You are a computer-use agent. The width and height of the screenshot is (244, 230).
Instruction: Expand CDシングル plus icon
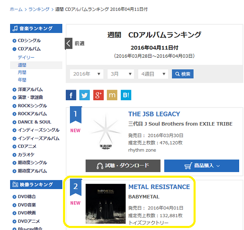14,41
